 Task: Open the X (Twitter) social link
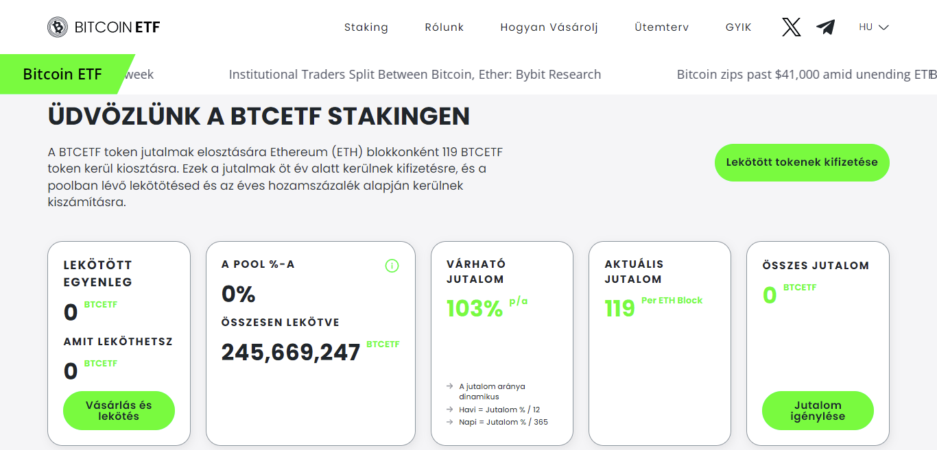point(791,27)
